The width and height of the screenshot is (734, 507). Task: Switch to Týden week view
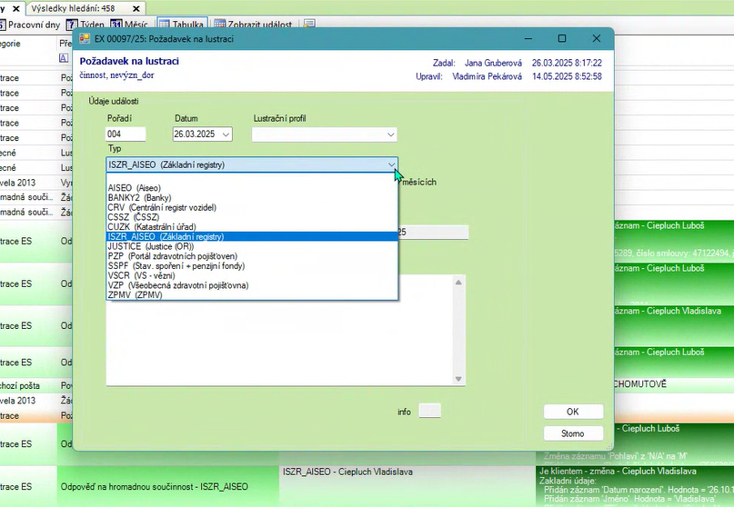pos(85,25)
